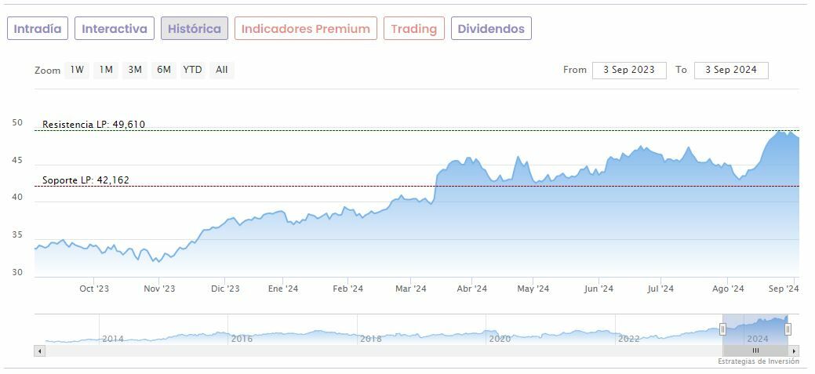Set zoom range to 1M

point(106,70)
